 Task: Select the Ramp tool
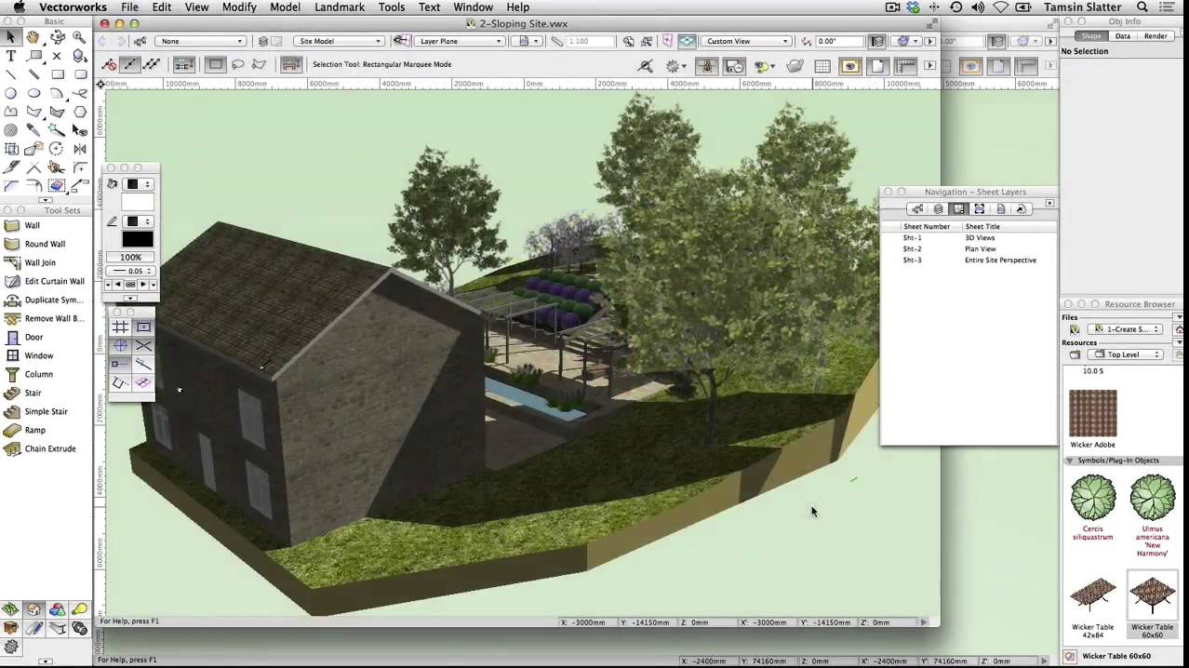coord(35,430)
